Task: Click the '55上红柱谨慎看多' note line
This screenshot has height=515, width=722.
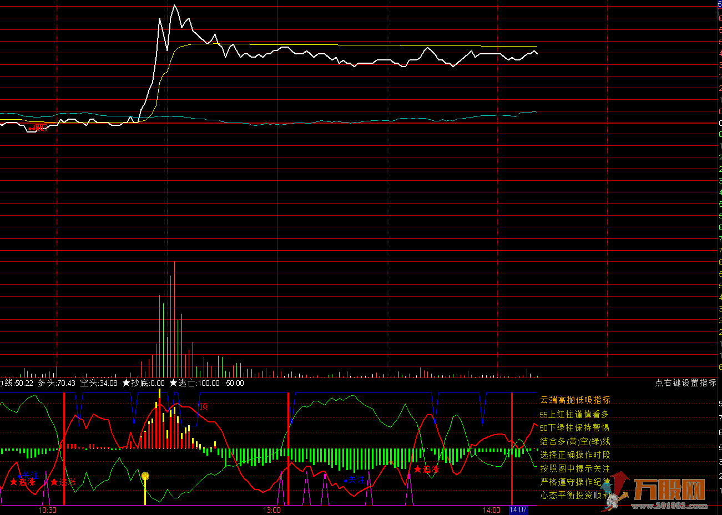Action: point(574,414)
